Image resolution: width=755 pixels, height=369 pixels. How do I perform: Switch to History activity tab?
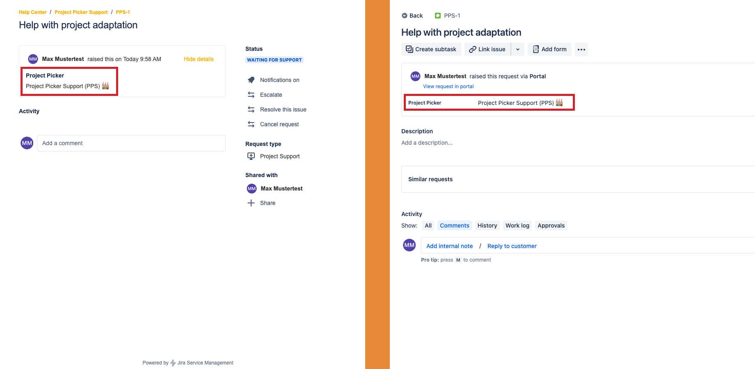coord(487,225)
